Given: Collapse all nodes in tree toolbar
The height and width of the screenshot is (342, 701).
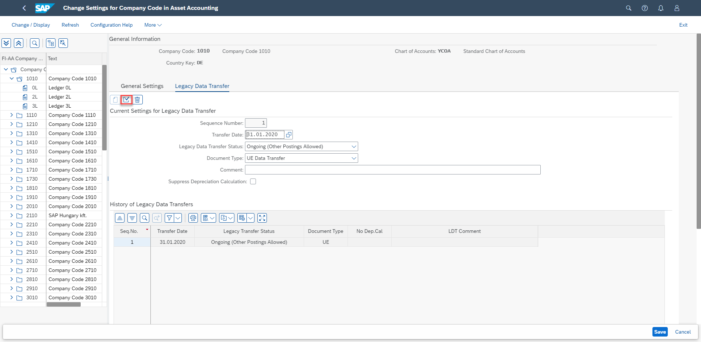Looking at the screenshot, I should [x=19, y=43].
